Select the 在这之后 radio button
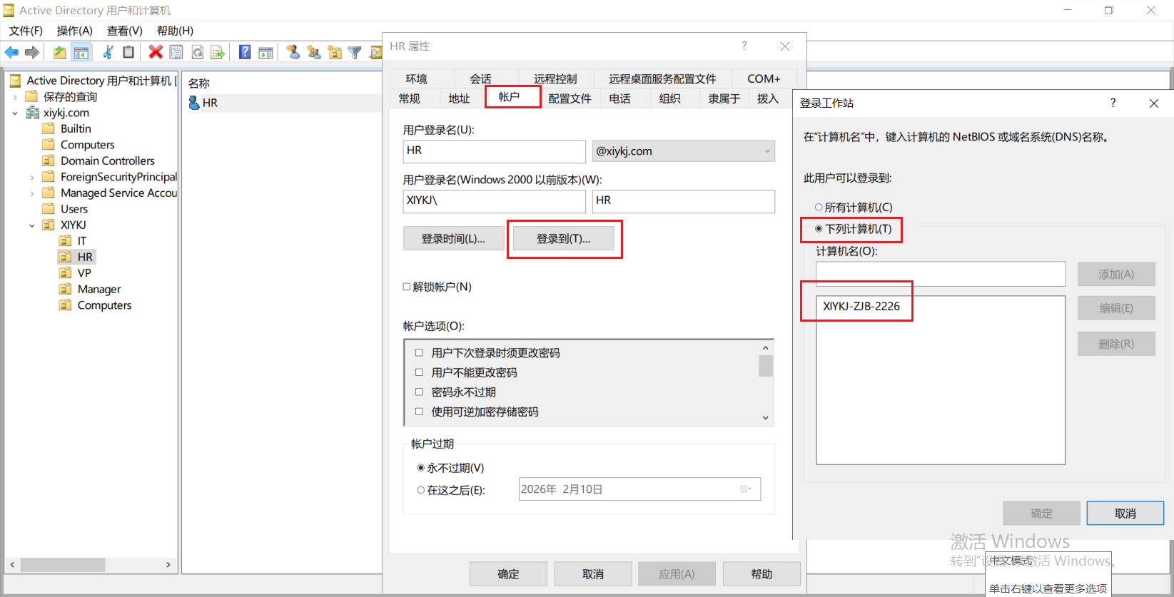This screenshot has width=1174, height=597. coord(421,490)
